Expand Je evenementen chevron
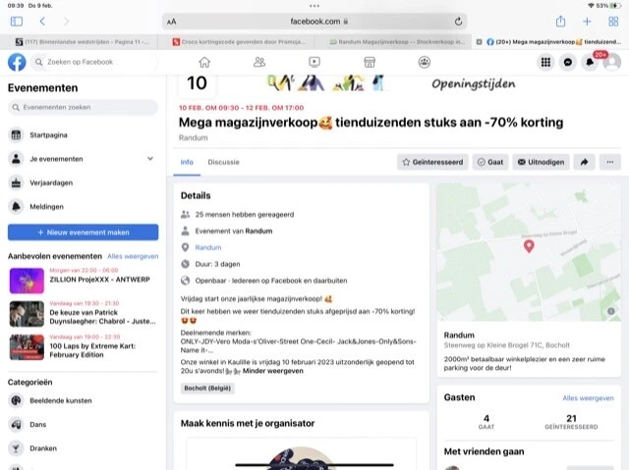 [x=150, y=159]
